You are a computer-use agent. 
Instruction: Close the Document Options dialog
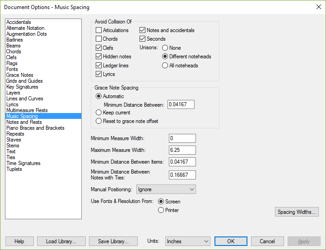pyautogui.click(x=318, y=7)
